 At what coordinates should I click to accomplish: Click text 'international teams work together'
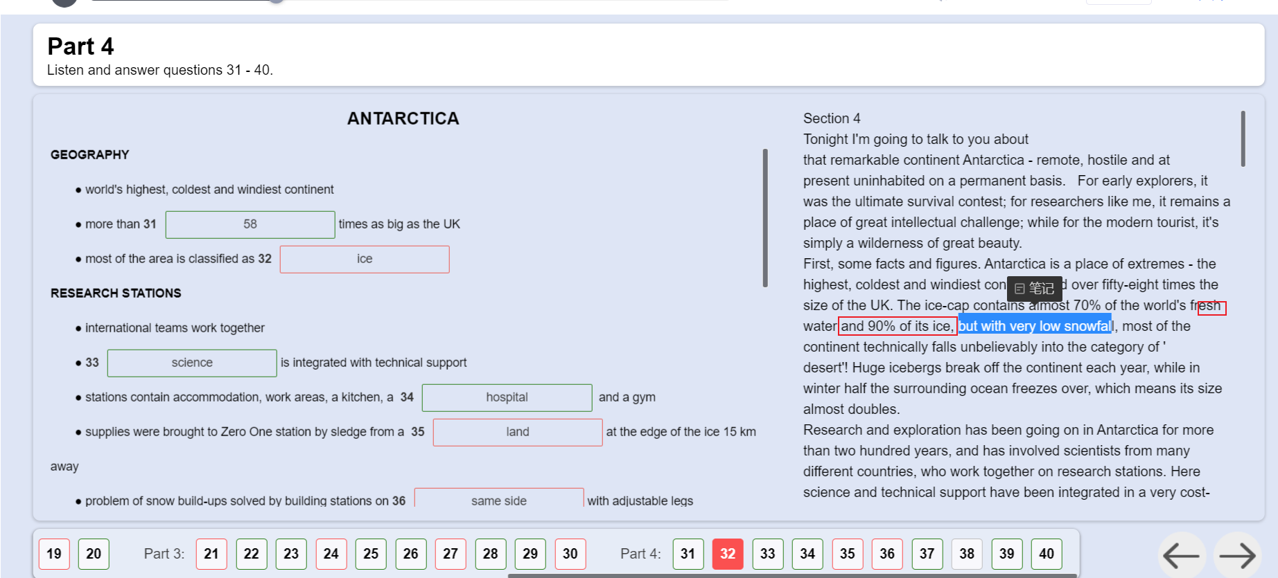click(175, 328)
